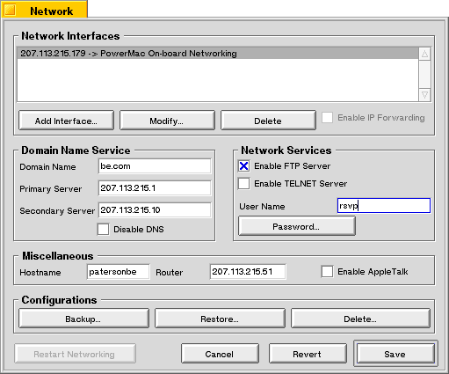449x374 pixels.
Task: Toggle the Enable FTP Server checkbox
Action: (x=243, y=166)
